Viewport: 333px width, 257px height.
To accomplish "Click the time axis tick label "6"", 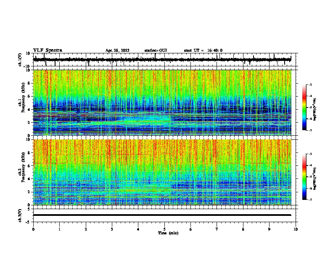I will pyautogui.click(x=191, y=229).
